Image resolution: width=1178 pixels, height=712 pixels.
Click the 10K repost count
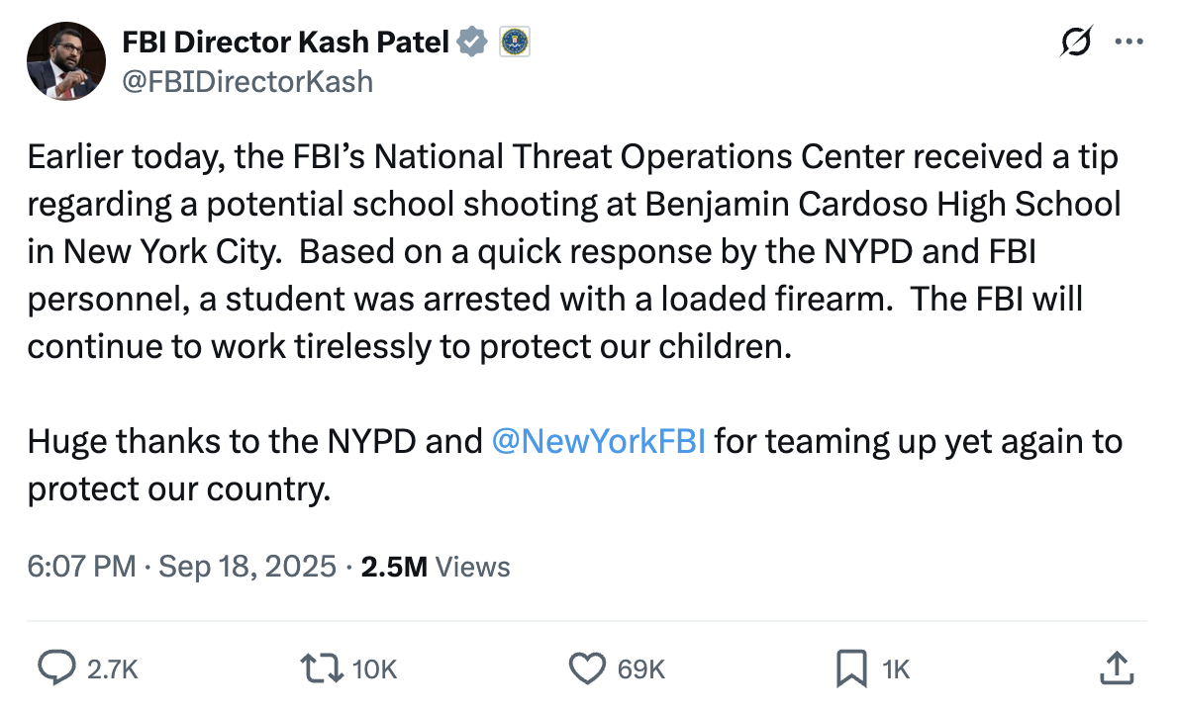[x=375, y=670]
